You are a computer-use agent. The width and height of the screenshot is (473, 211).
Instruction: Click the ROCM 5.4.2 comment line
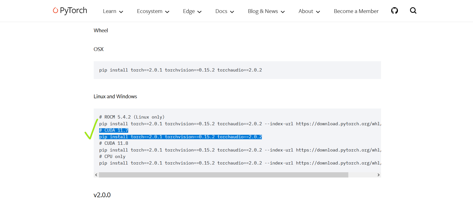click(132, 117)
